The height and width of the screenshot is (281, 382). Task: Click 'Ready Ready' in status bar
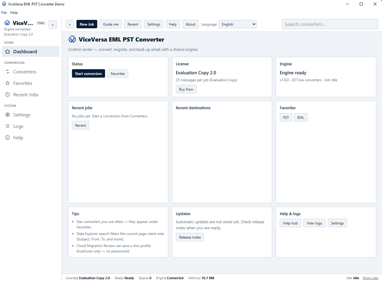click(124, 278)
